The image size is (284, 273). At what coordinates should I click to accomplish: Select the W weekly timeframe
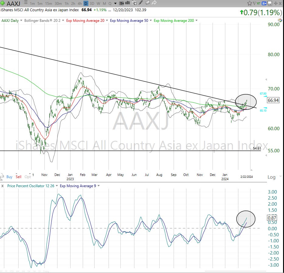[x=98, y=3]
